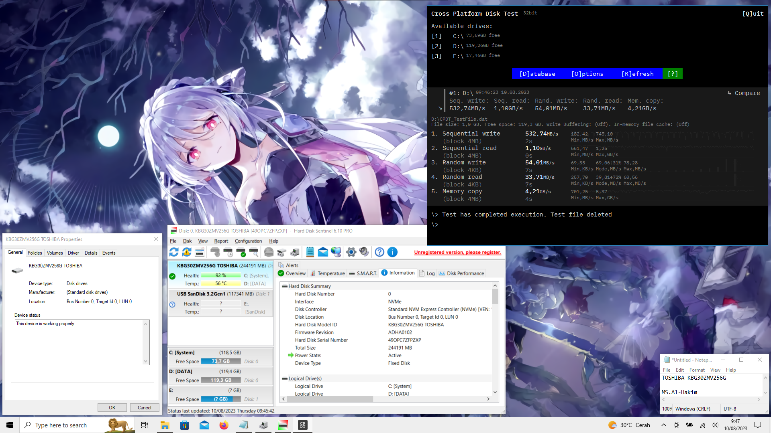Switch to the Events tab in Properties
Viewport: 771px width, 433px height.
coord(109,253)
